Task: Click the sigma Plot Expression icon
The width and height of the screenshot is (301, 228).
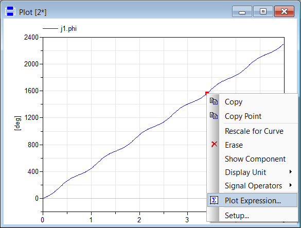Action: (214, 200)
